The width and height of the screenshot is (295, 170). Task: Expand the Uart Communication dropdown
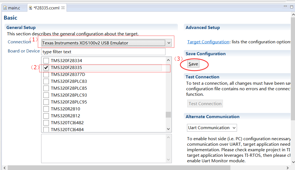click(234, 128)
